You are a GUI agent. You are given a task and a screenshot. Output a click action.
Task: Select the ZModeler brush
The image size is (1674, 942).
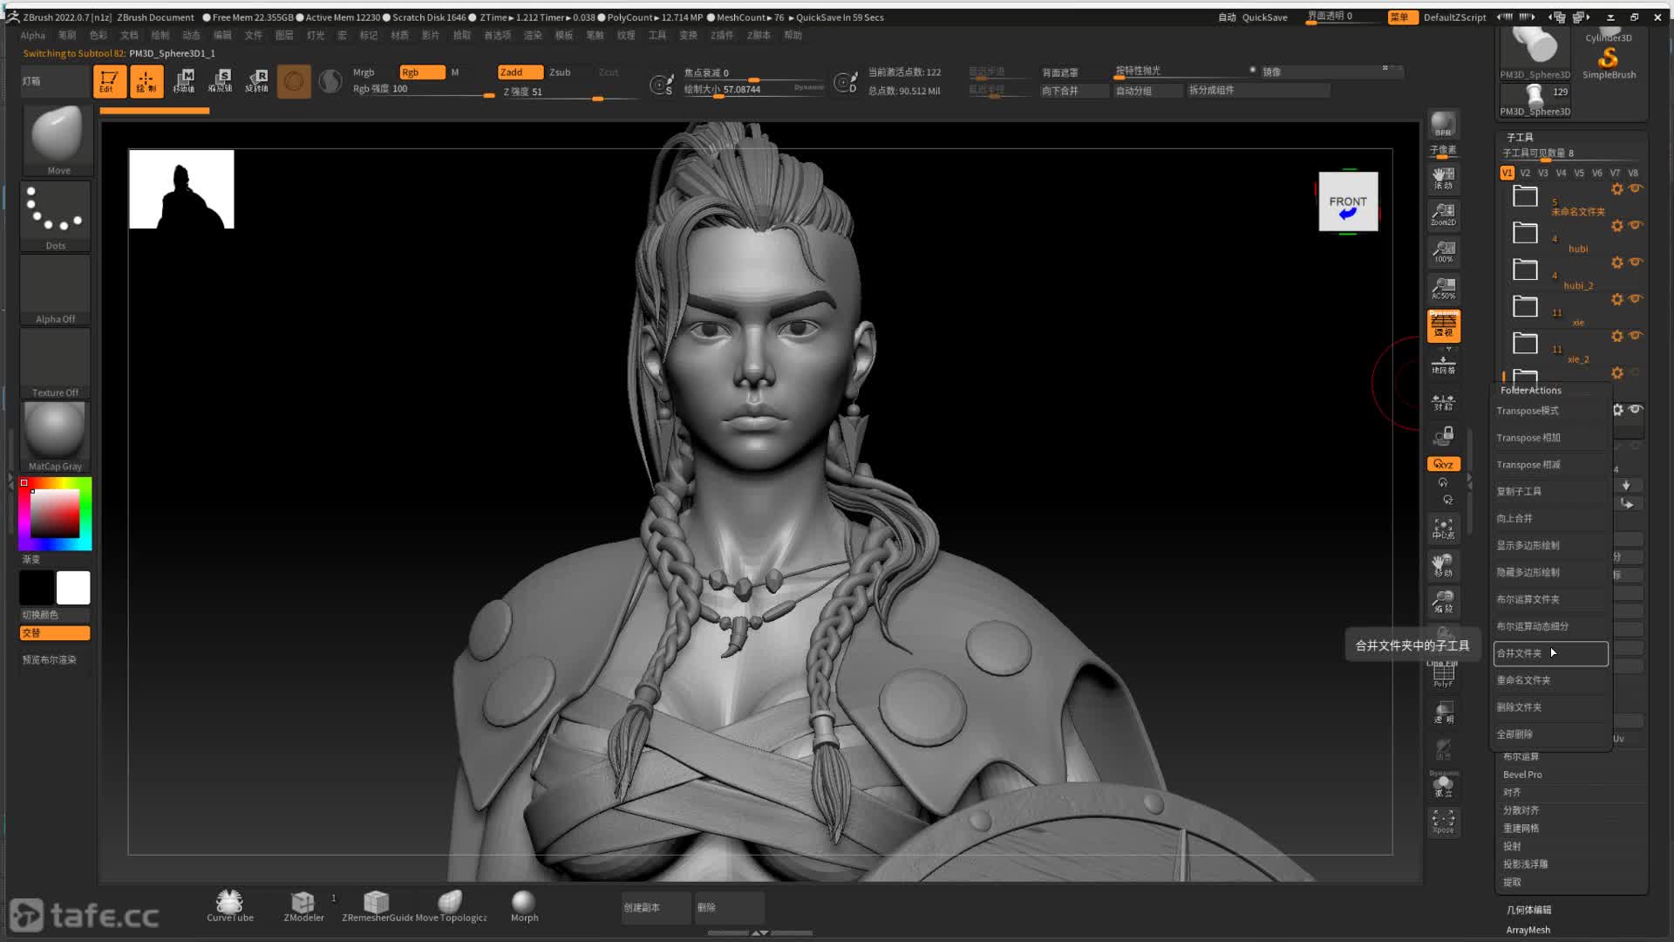click(x=303, y=906)
